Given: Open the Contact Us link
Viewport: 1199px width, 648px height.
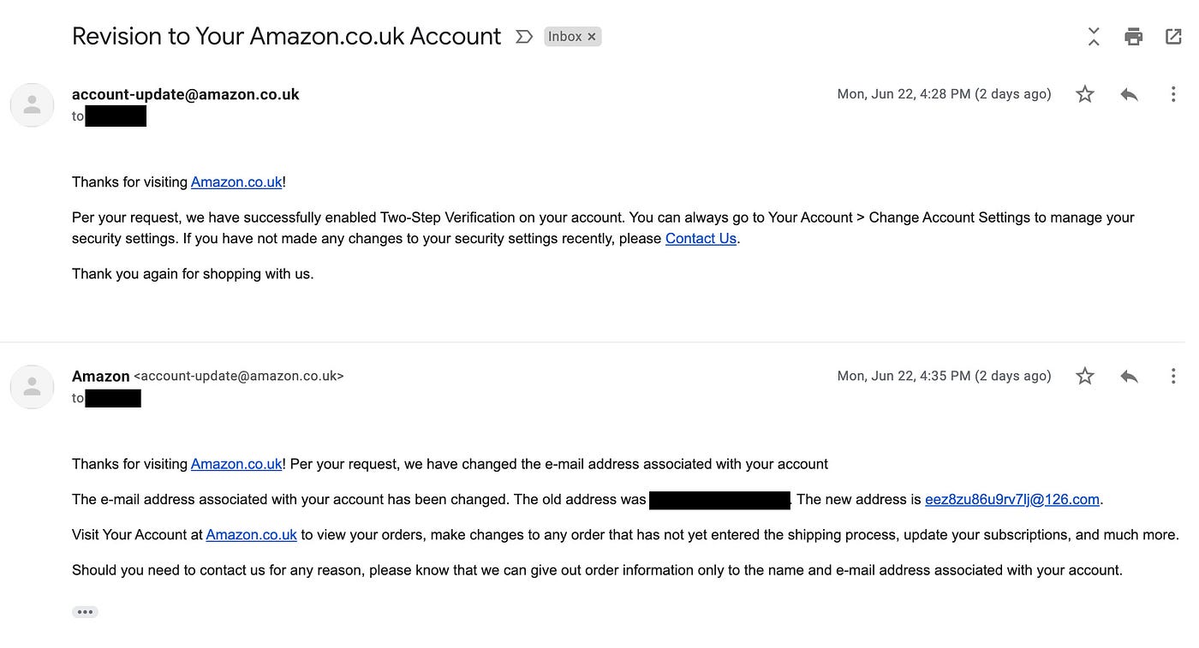Looking at the screenshot, I should pyautogui.click(x=701, y=239).
